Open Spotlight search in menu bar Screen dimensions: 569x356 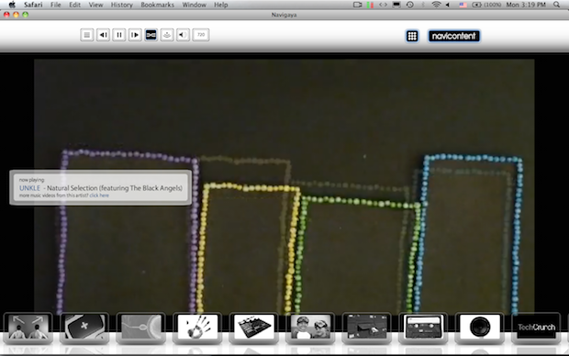(x=557, y=5)
